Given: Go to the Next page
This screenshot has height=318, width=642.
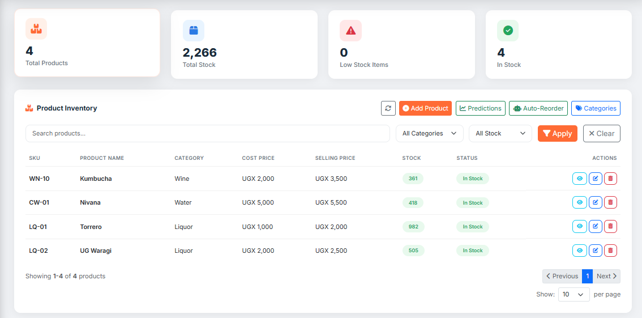Looking at the screenshot, I should point(606,276).
